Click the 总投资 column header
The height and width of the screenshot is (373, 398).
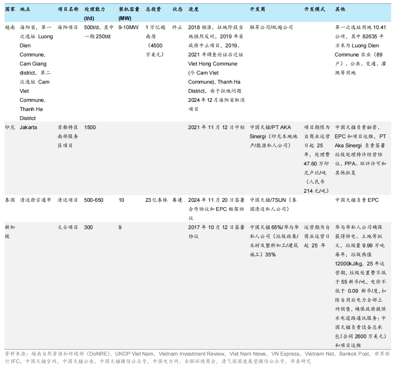pos(153,9)
